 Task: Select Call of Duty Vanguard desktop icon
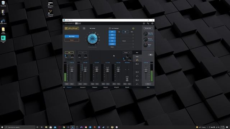50,13
